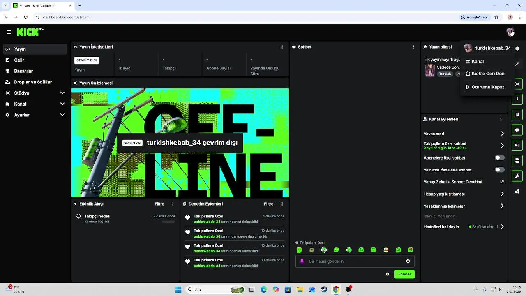526x296 pixels.
Task: Click the offline stream preview image
Action: pos(180,143)
